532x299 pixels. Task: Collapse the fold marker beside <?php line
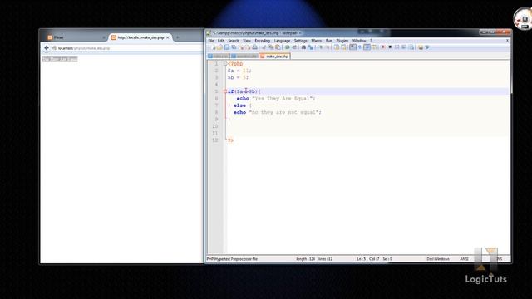tap(225, 64)
